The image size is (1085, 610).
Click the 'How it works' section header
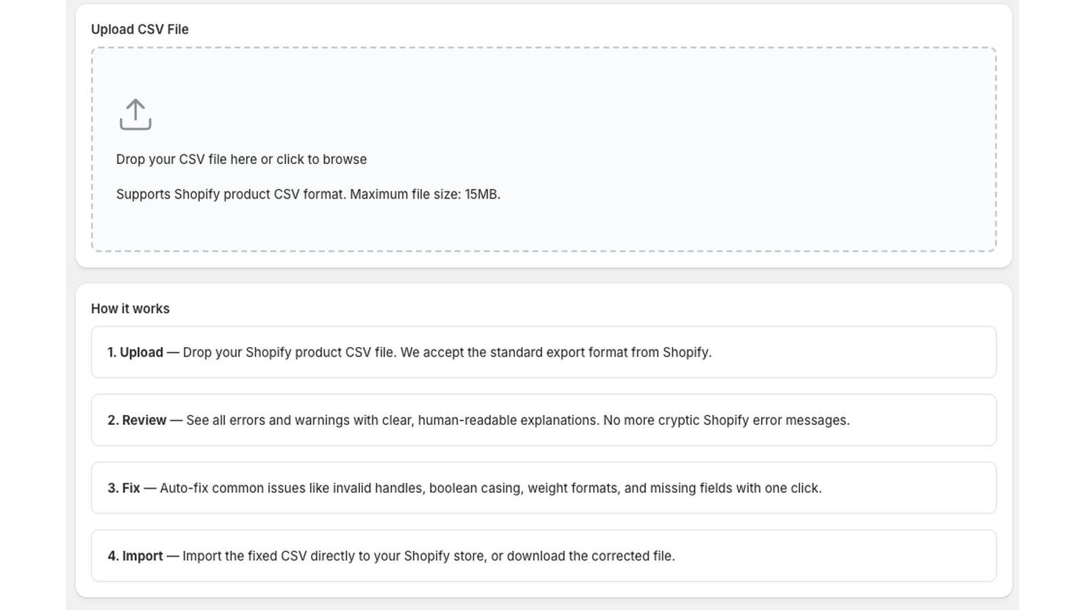point(130,308)
